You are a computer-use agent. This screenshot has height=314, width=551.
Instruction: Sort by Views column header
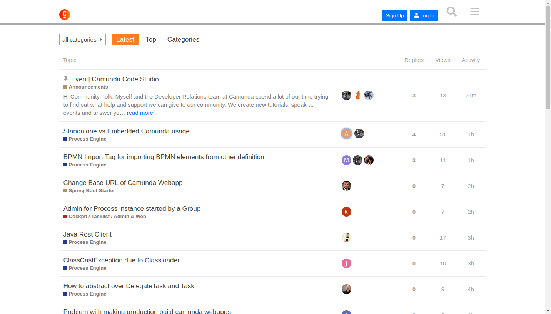[443, 60]
